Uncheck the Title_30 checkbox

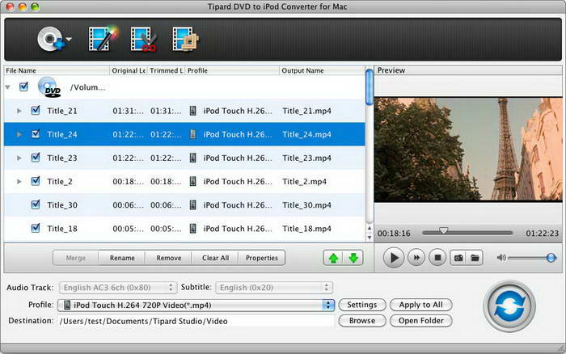pyautogui.click(x=36, y=204)
